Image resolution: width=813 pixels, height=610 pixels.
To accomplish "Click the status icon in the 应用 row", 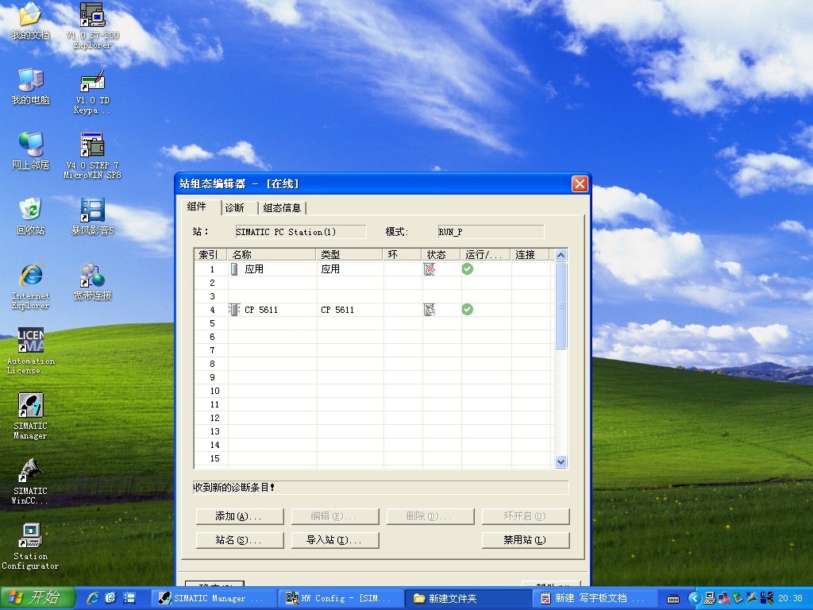I will coord(430,269).
